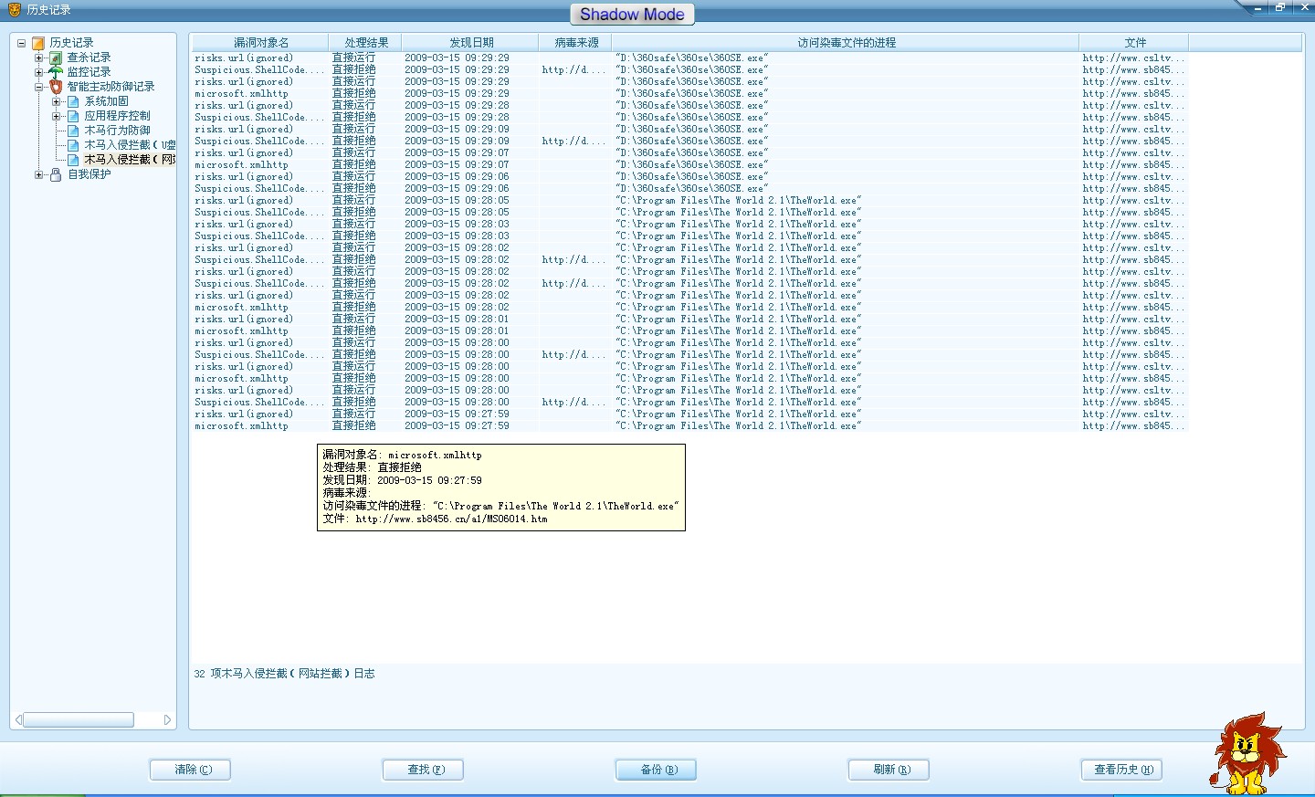Click the 系统加固 document icon
This screenshot has height=797, width=1315.
click(73, 101)
